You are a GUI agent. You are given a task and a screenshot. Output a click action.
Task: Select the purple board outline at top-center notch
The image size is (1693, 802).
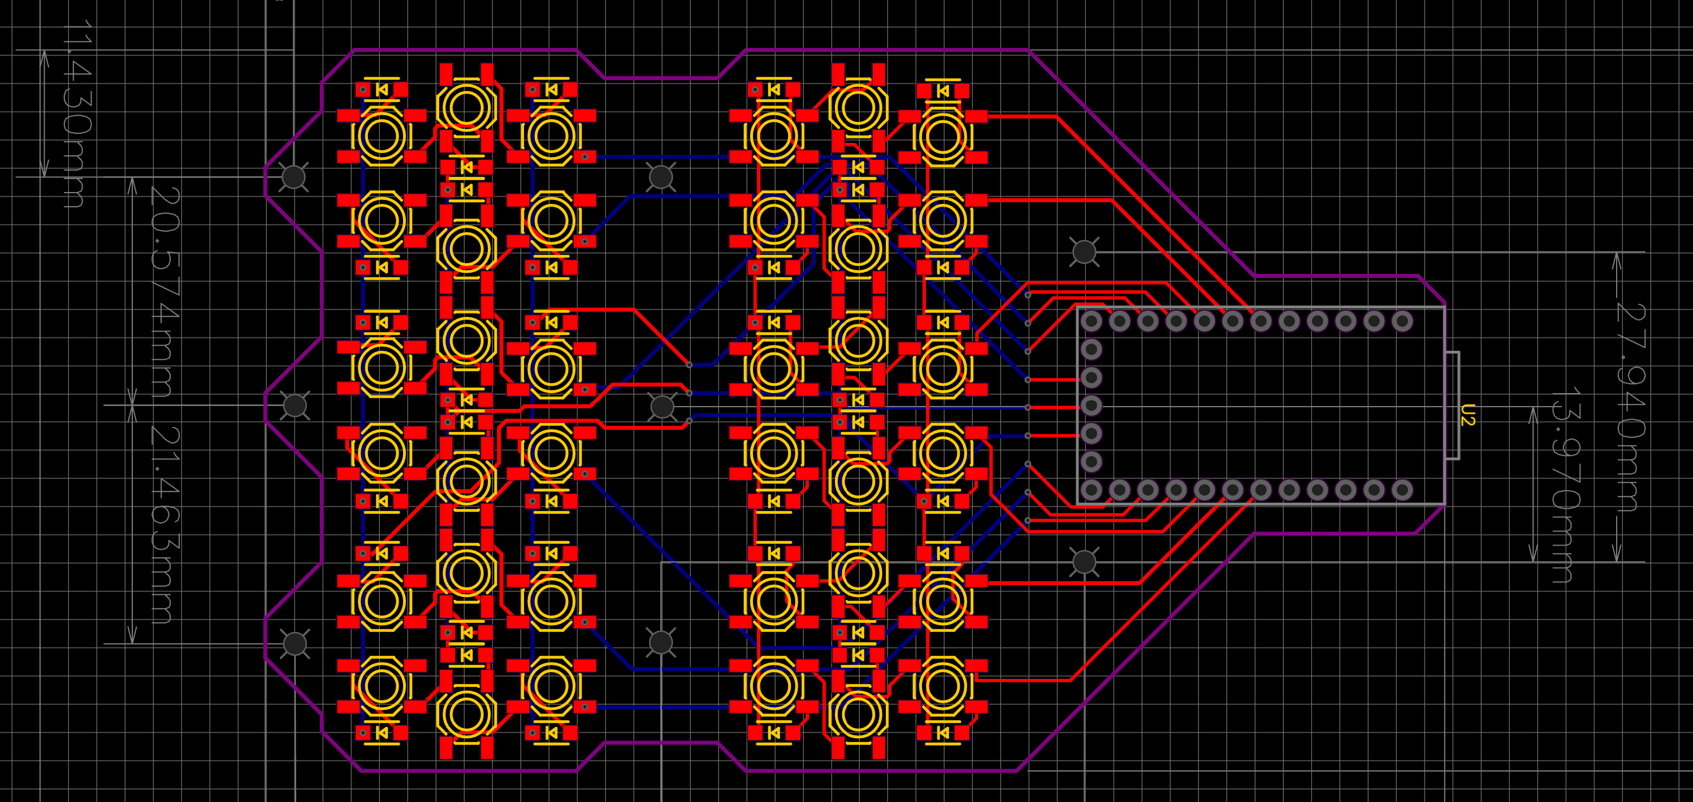[x=660, y=78]
